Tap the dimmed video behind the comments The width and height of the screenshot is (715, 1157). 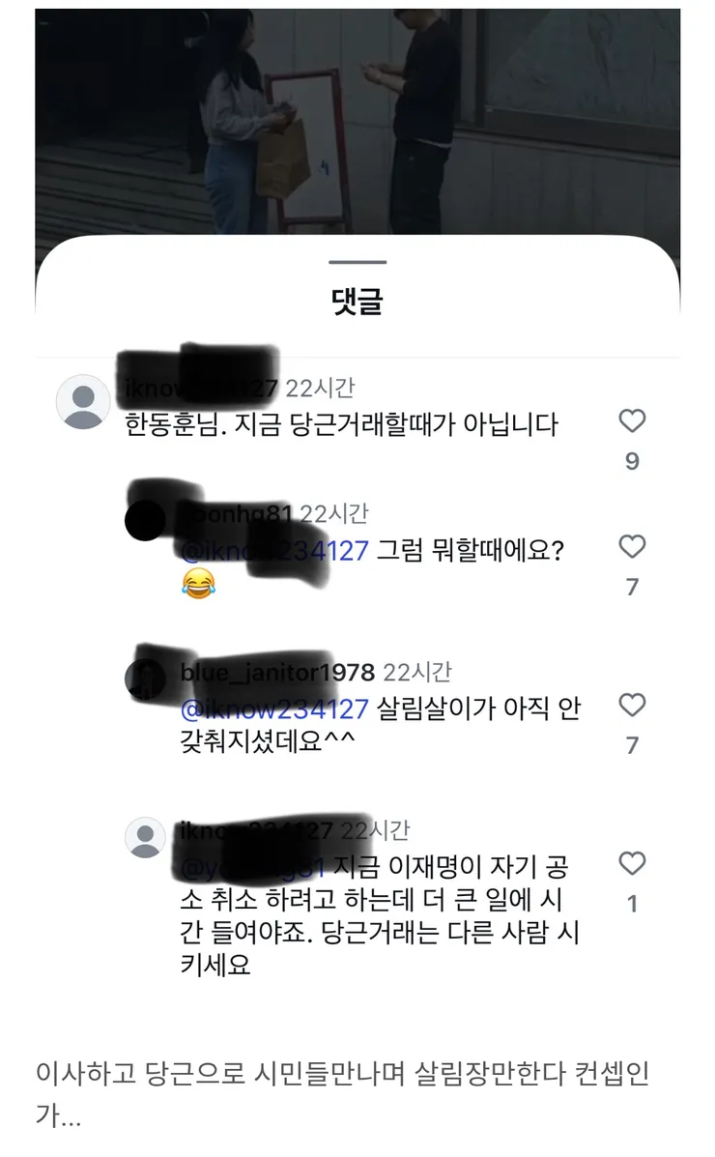(x=357, y=122)
